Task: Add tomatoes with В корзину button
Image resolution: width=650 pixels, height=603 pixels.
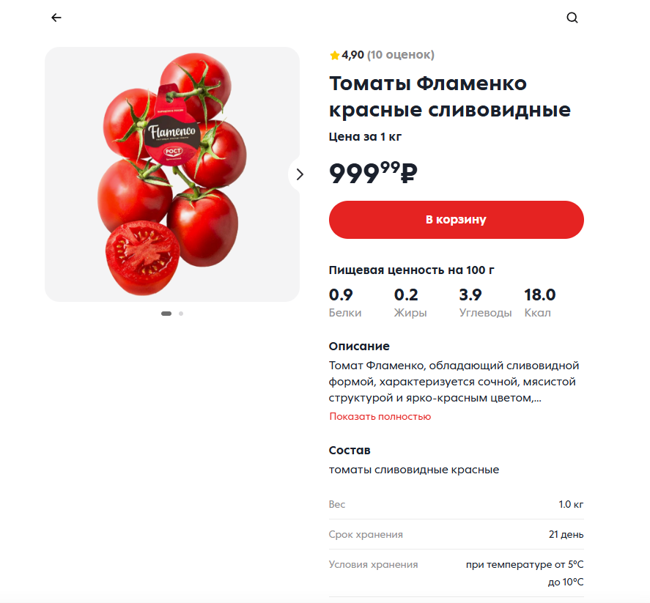Action: (x=456, y=220)
